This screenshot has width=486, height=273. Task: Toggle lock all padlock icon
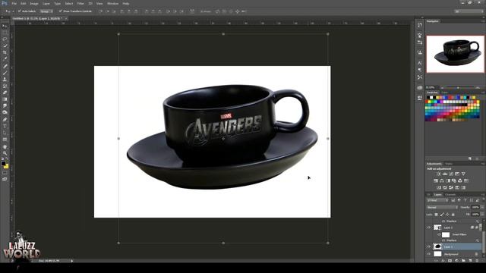pyautogui.click(x=453, y=214)
